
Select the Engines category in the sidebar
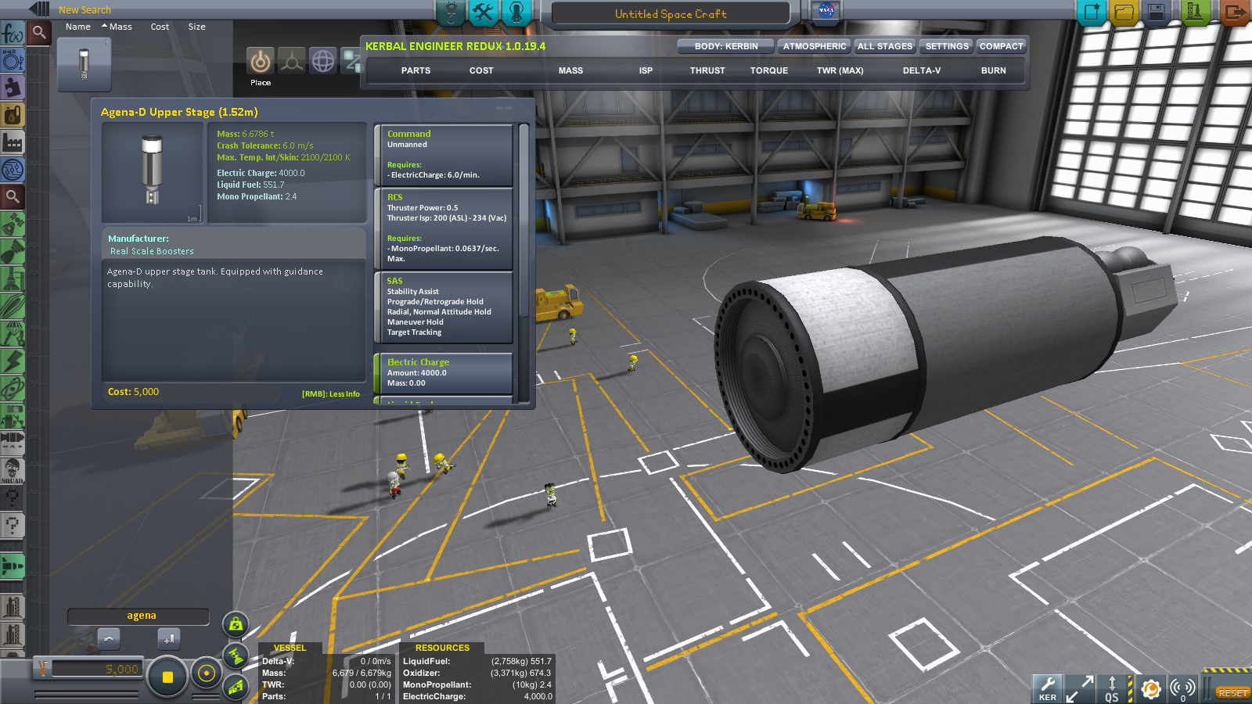(x=13, y=252)
